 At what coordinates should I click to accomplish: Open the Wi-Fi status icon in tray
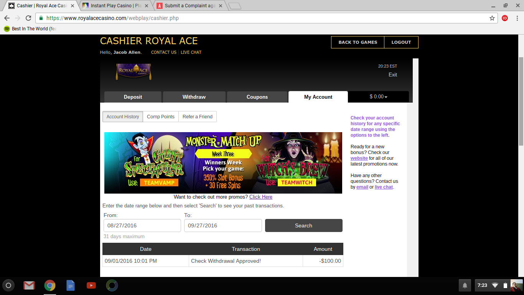pos(495,285)
